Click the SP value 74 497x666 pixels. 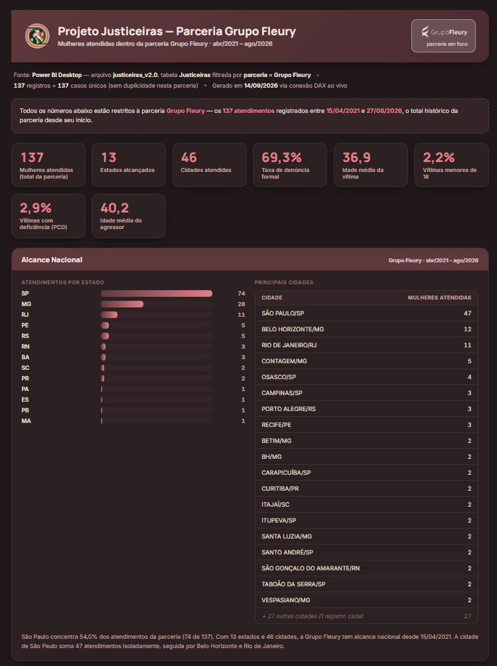click(242, 293)
